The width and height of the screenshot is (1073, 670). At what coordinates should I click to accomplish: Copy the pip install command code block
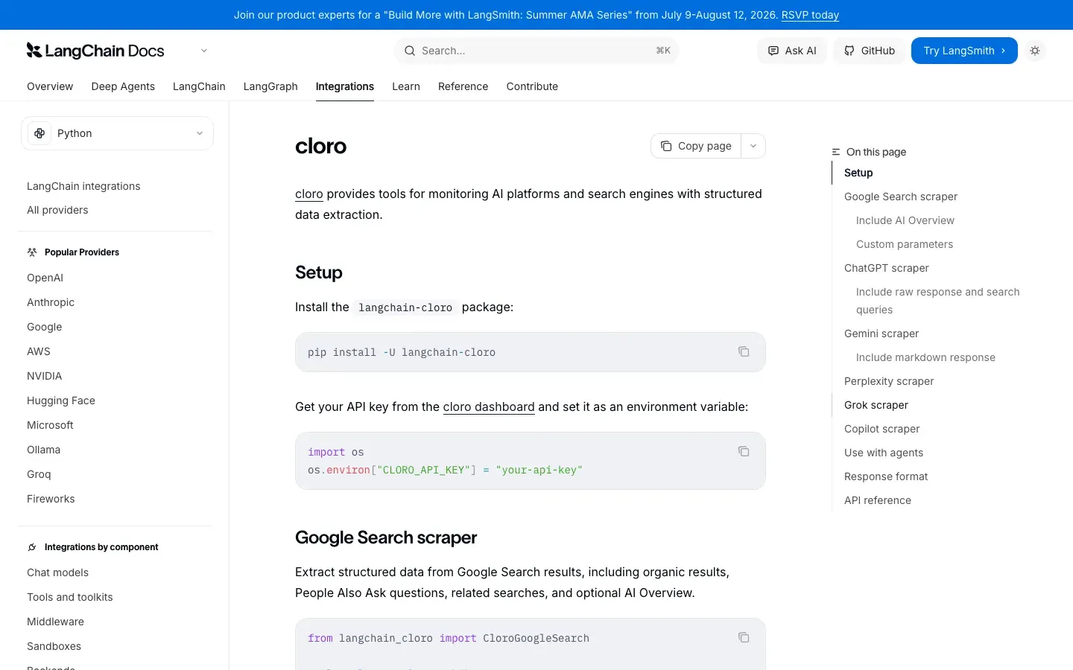(x=744, y=351)
